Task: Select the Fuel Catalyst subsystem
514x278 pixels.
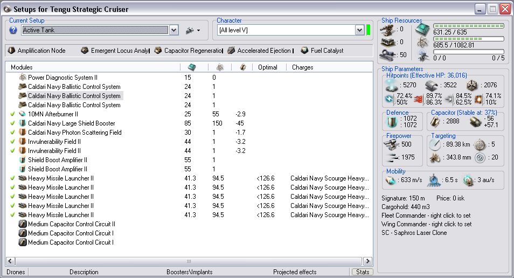Action: click(322, 51)
